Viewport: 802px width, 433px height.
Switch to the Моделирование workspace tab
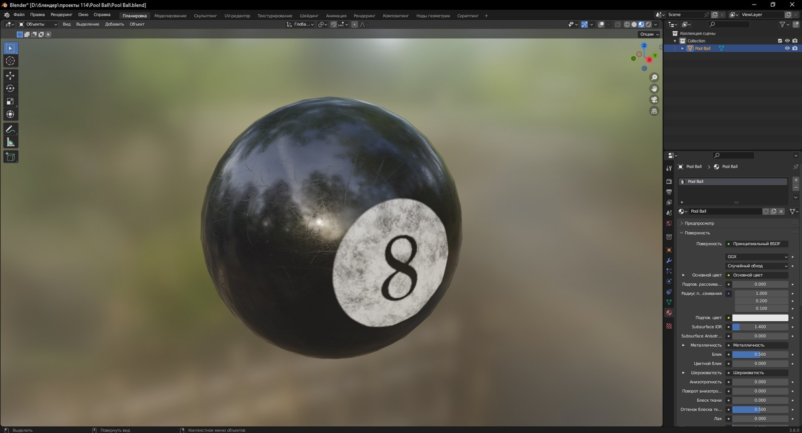[170, 16]
